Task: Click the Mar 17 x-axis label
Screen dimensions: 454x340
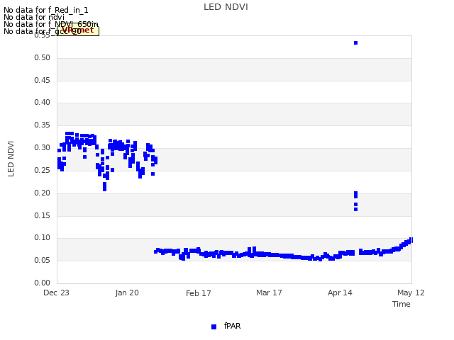Action: (x=269, y=293)
